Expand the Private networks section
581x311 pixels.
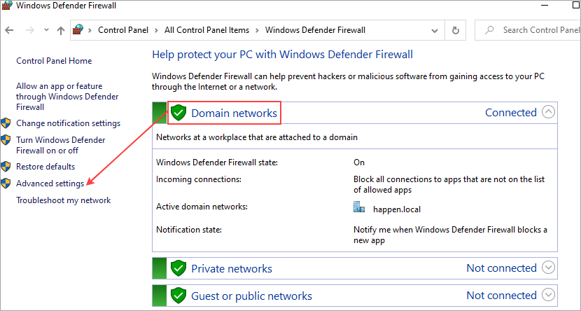[x=549, y=268]
